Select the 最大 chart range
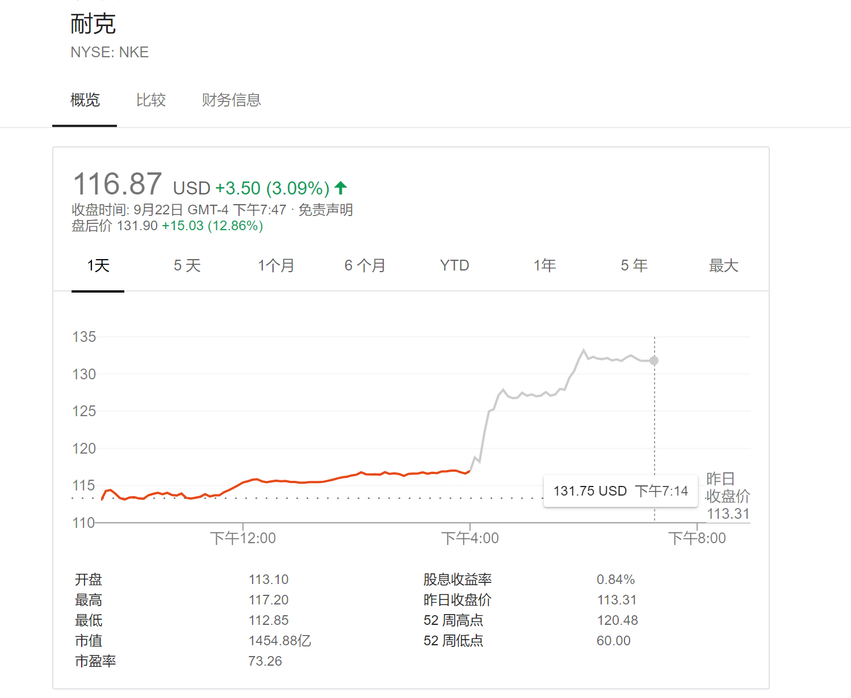Viewport: 851px width, 698px height. pos(724,266)
